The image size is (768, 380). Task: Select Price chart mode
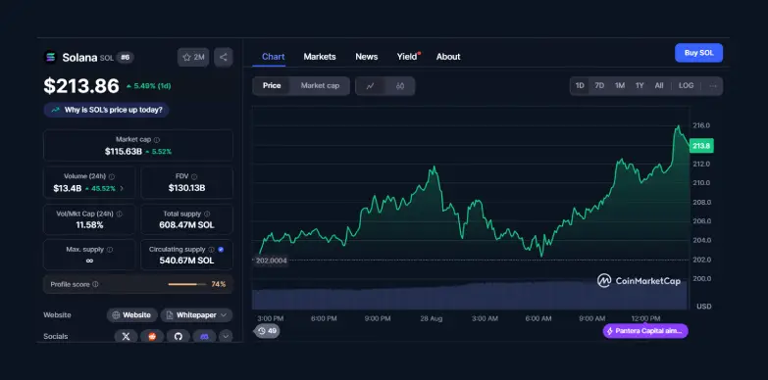pyautogui.click(x=272, y=85)
